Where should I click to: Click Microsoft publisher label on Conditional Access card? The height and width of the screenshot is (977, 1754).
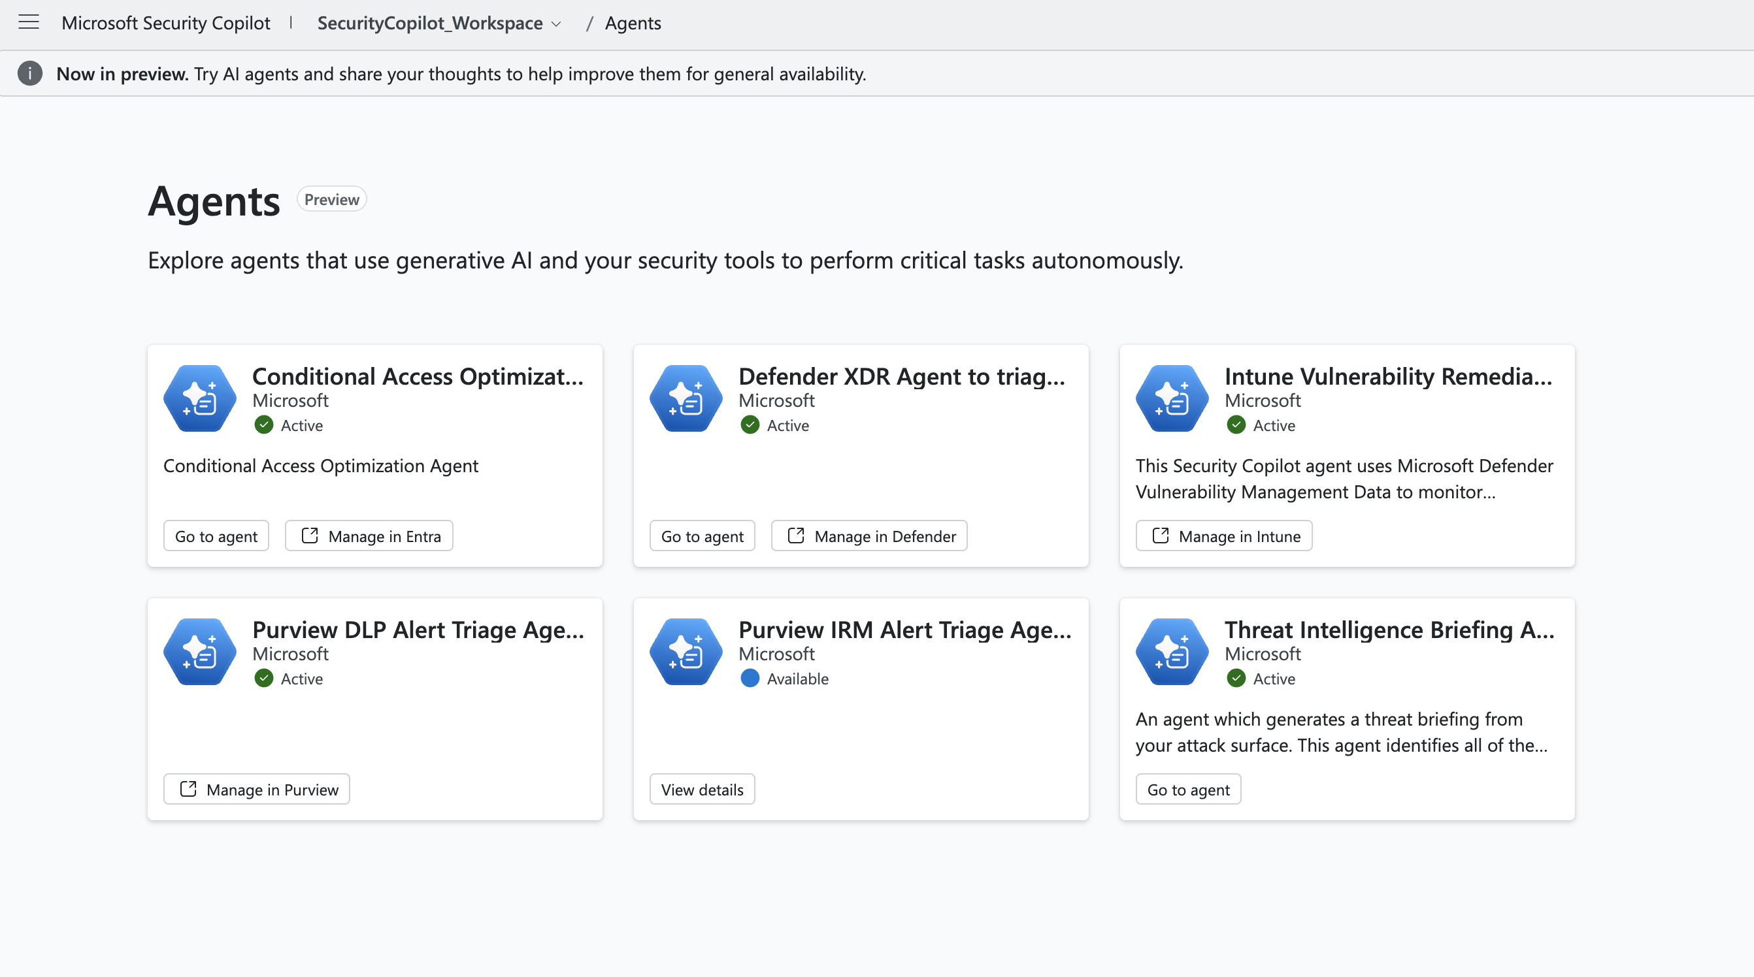point(291,401)
